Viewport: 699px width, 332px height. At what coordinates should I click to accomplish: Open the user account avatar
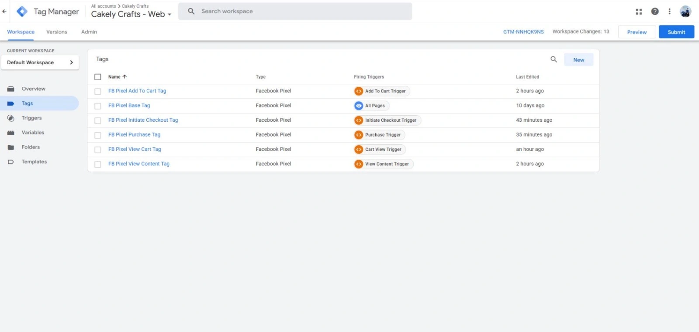click(685, 12)
